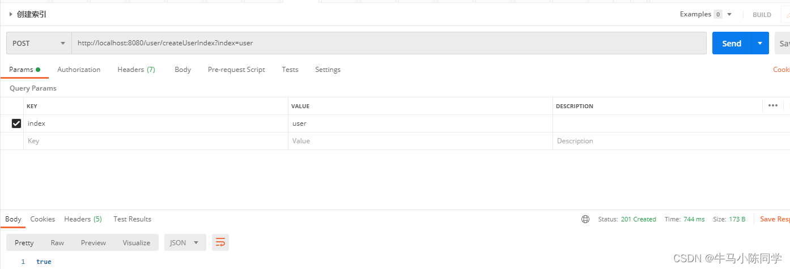Click the empty Value placeholder field

point(421,141)
